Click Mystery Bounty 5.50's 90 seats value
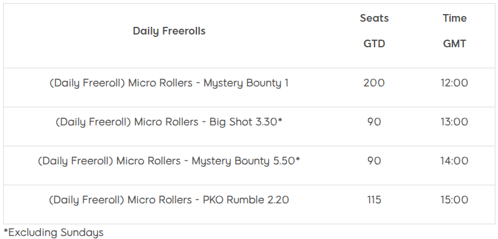This screenshot has height=239, width=498. pos(374,161)
